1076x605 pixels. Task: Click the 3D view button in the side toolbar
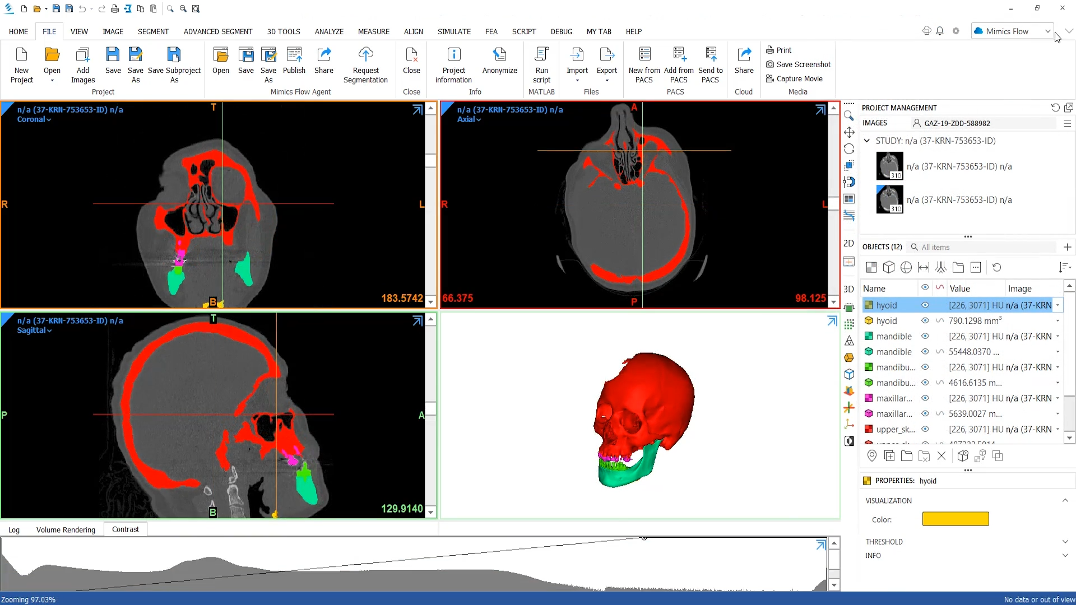(x=849, y=289)
